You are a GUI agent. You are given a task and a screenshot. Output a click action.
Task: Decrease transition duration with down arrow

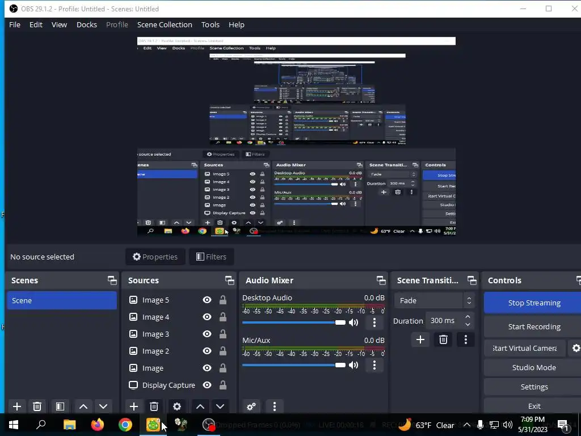tap(468, 325)
